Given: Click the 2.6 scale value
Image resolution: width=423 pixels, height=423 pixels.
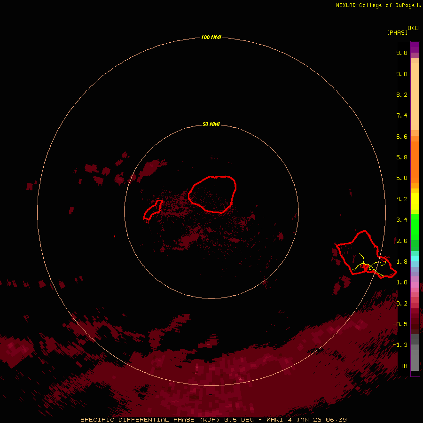Looking at the screenshot, I should [402, 241].
